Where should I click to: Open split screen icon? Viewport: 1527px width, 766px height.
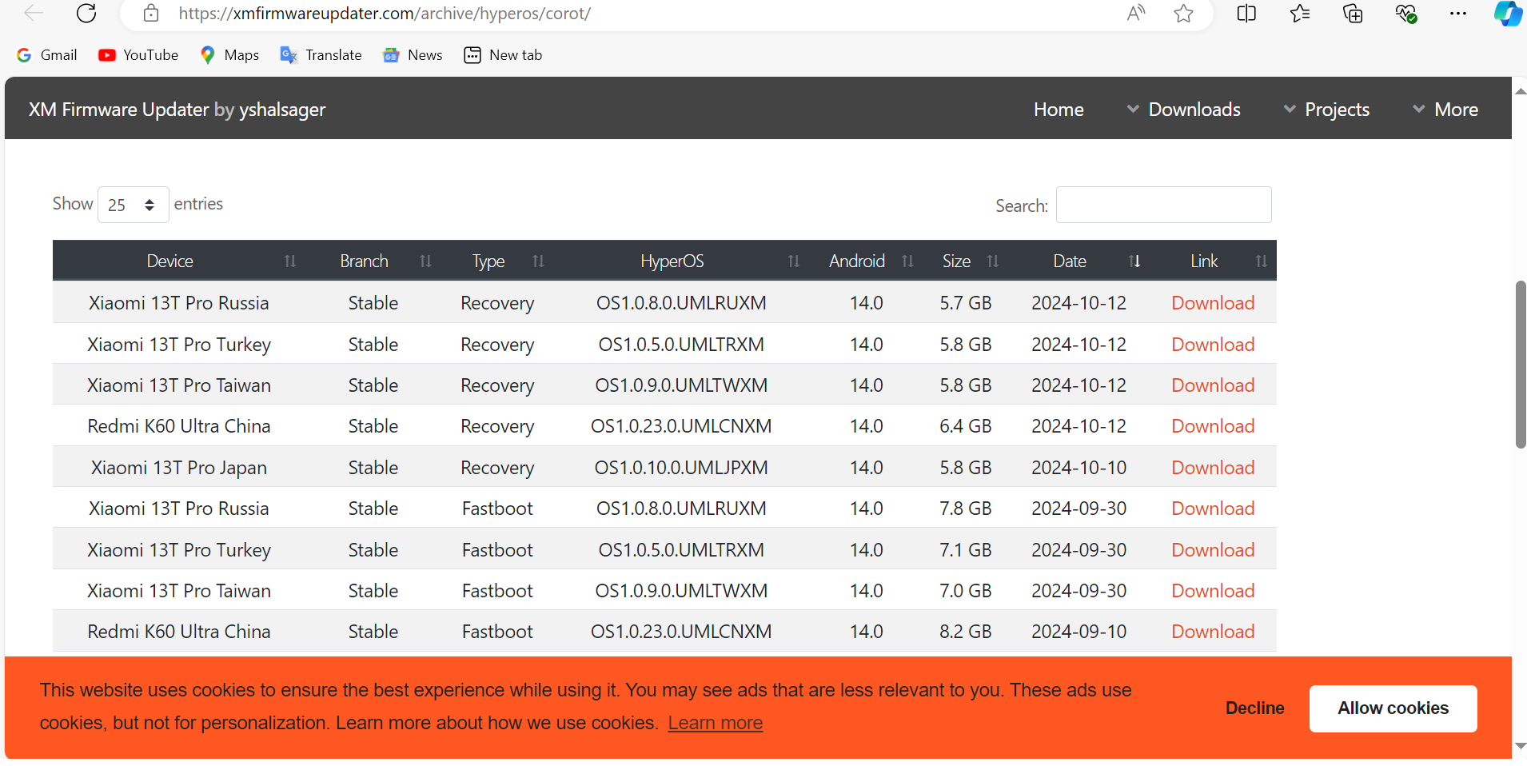1246,13
